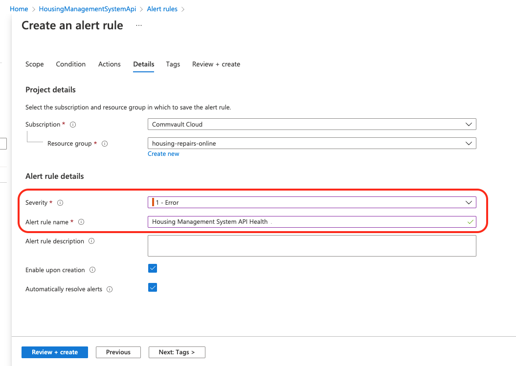Screen dimensions: 516x366
Task: Open the Resource group dropdown showing housing-repairs-online
Action: (x=312, y=143)
